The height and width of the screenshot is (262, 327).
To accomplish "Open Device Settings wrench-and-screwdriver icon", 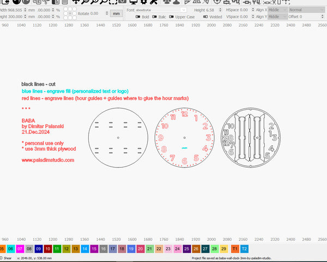I will (x=154, y=2).
